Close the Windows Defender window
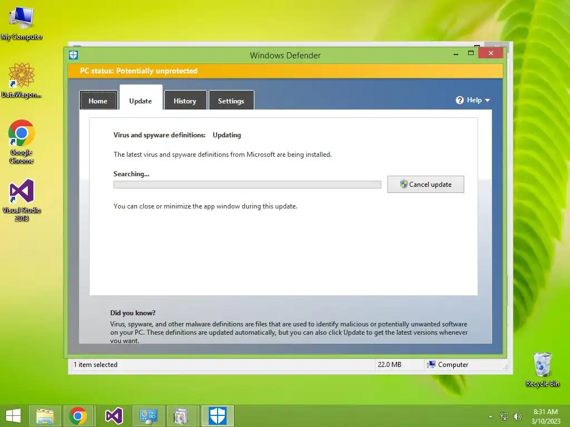Viewport: 570px width, 427px height. coord(491,53)
